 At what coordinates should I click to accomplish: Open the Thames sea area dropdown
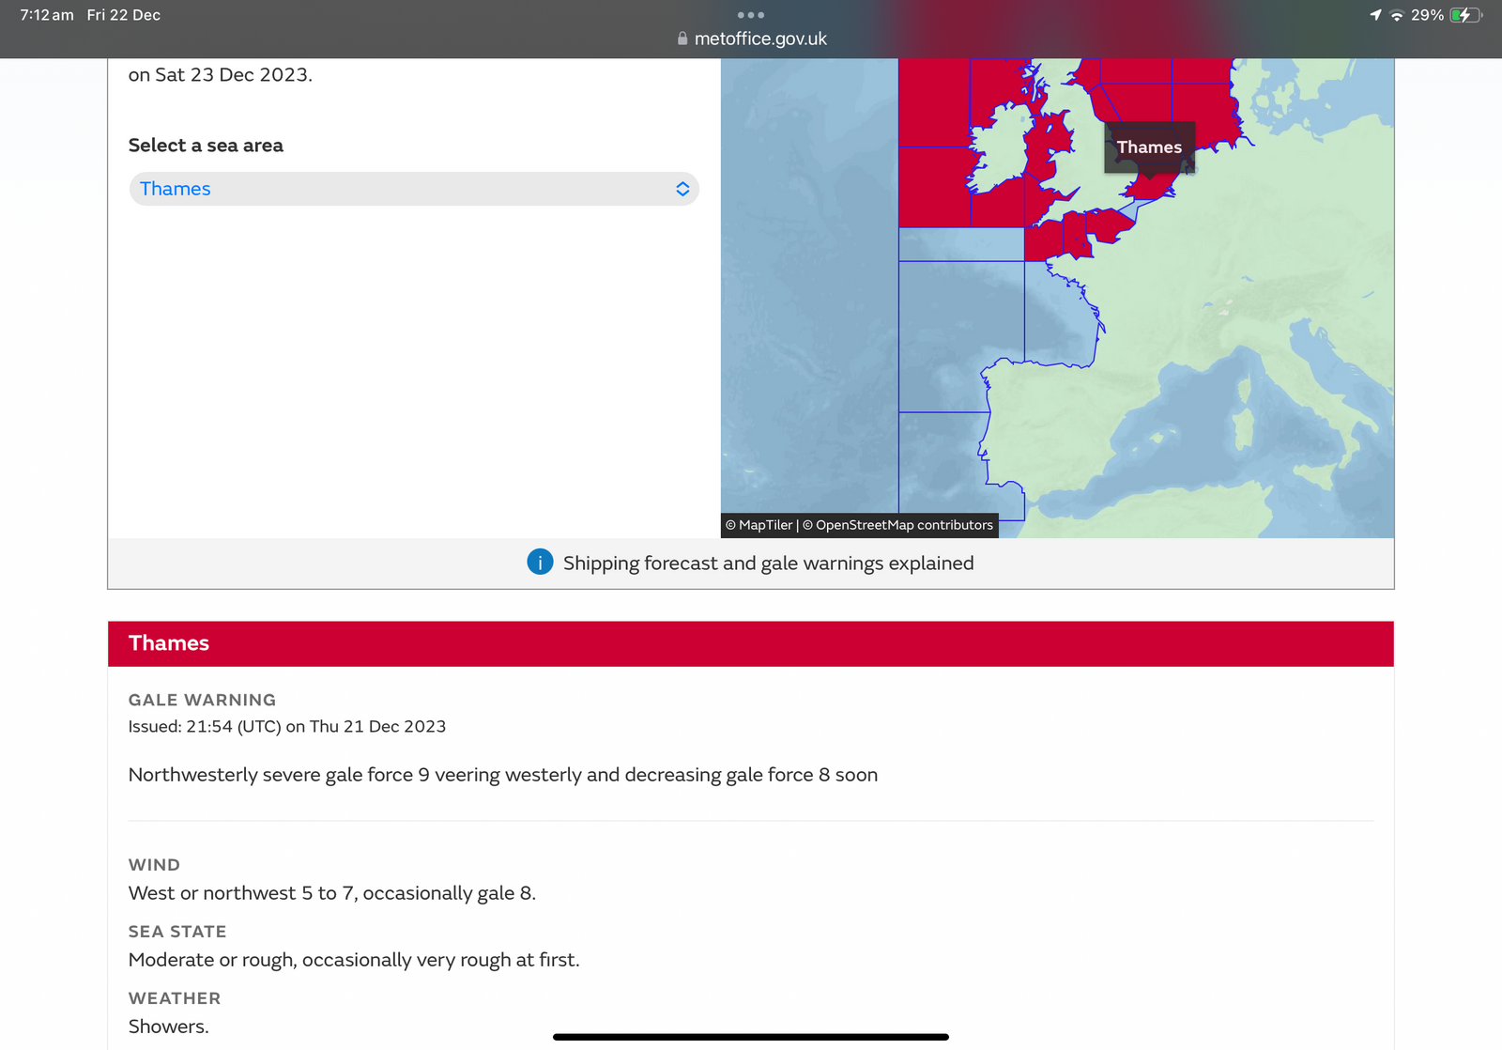tap(413, 189)
